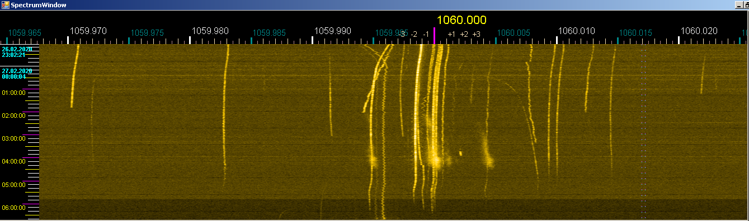Click the 1059.980 frequency scale label
This screenshot has width=749, height=221.
click(210, 31)
